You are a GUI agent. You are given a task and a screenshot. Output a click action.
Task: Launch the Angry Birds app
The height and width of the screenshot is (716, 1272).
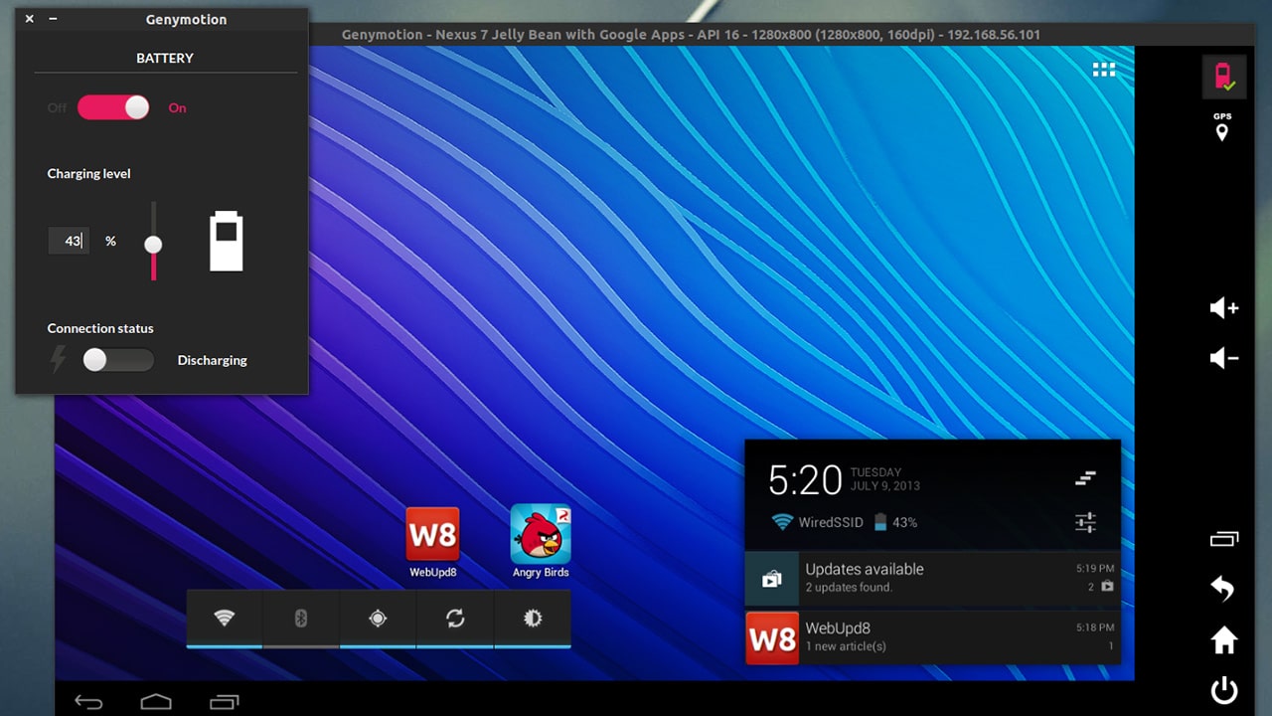[x=541, y=537]
